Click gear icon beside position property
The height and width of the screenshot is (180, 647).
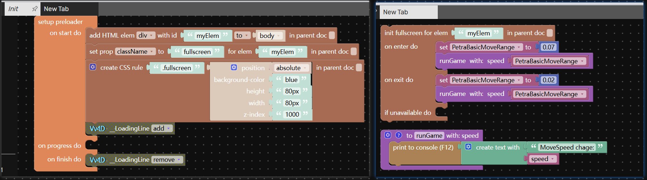click(234, 67)
